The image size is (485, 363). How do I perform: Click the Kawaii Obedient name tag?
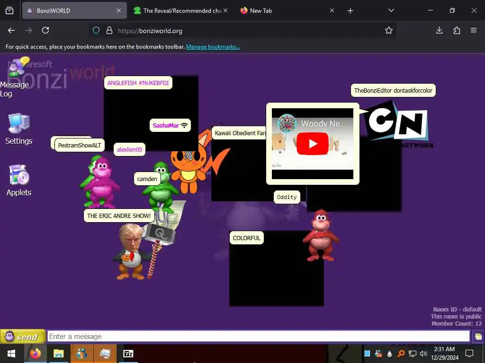[239, 133]
